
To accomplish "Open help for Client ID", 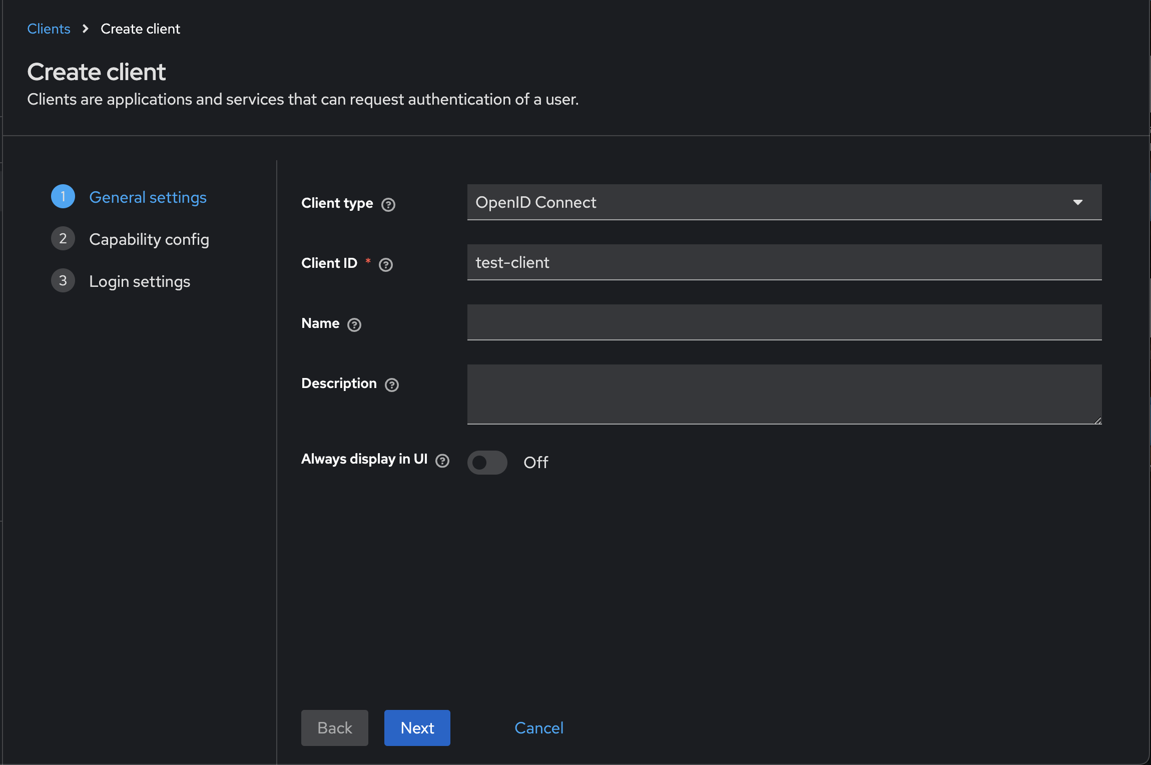I will tap(386, 265).
